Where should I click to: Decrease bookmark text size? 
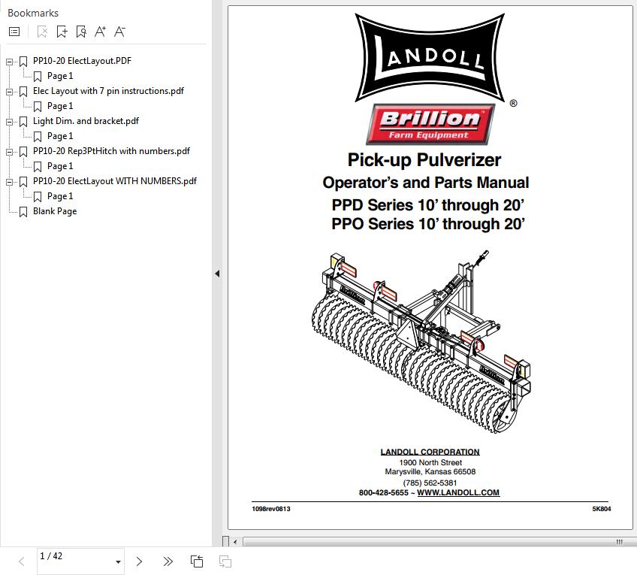(119, 32)
